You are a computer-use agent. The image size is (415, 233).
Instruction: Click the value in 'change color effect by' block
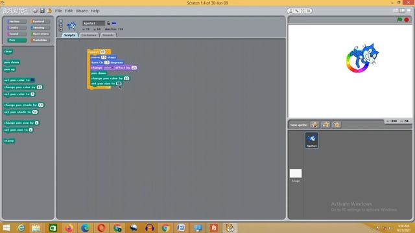(x=134, y=68)
